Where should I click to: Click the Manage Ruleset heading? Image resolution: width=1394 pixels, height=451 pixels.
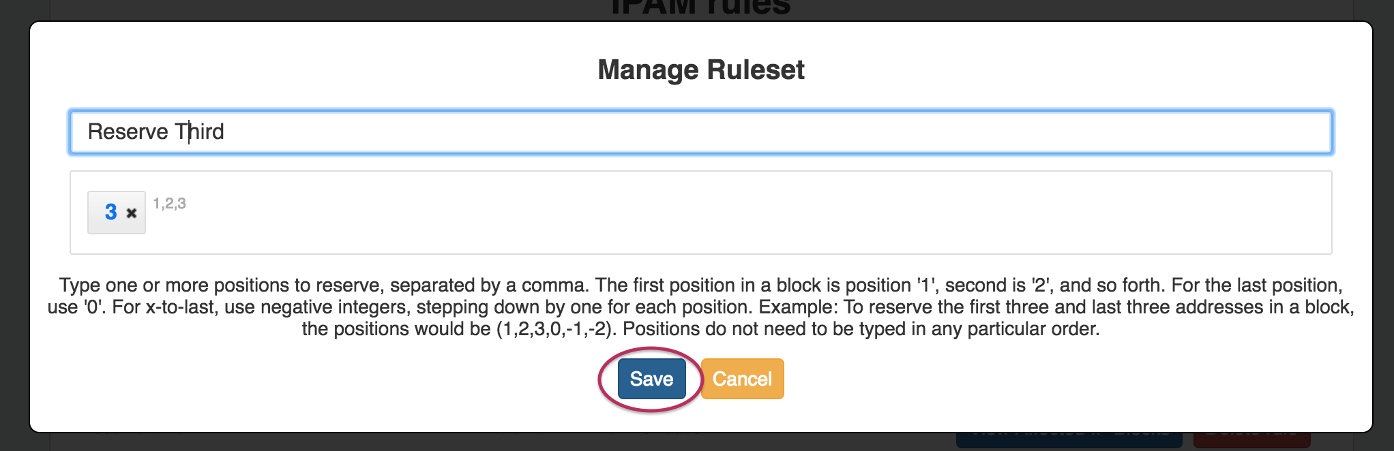coord(700,69)
